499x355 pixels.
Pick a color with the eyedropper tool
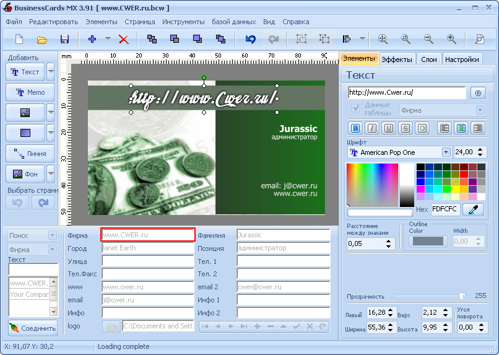coord(473,209)
